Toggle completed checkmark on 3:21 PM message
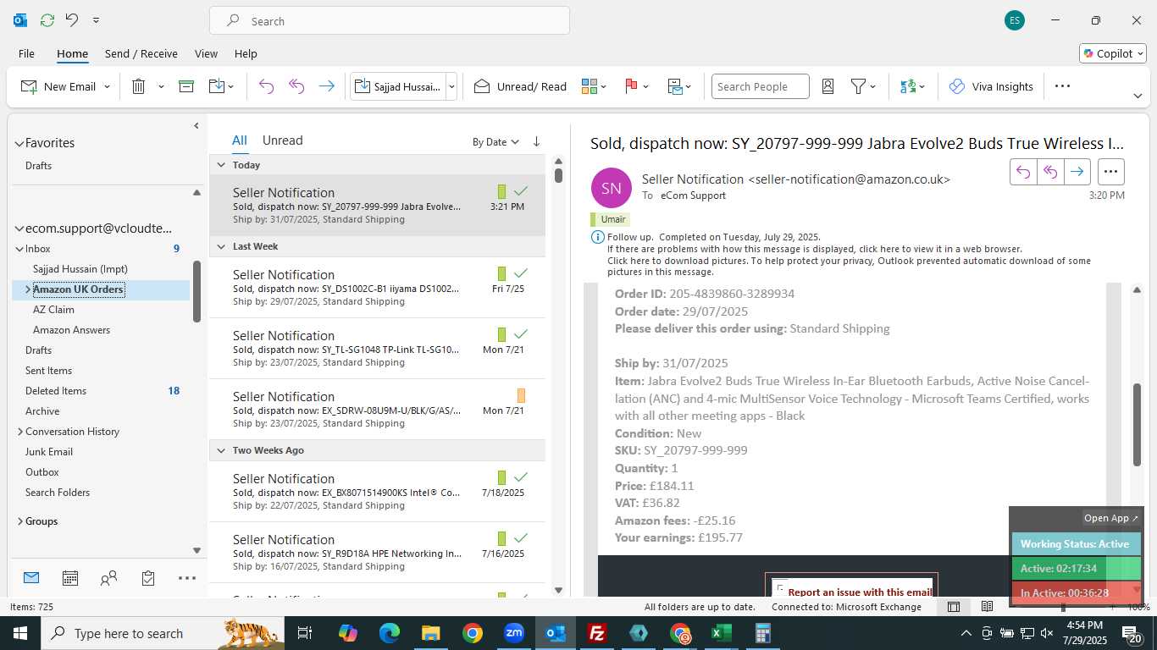 click(x=521, y=191)
